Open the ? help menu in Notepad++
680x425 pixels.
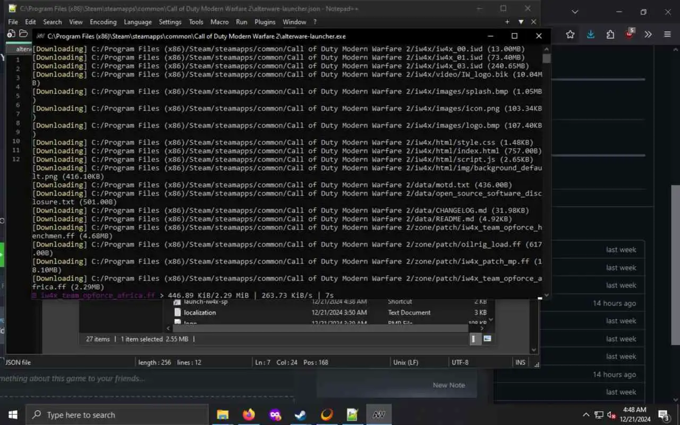(314, 22)
